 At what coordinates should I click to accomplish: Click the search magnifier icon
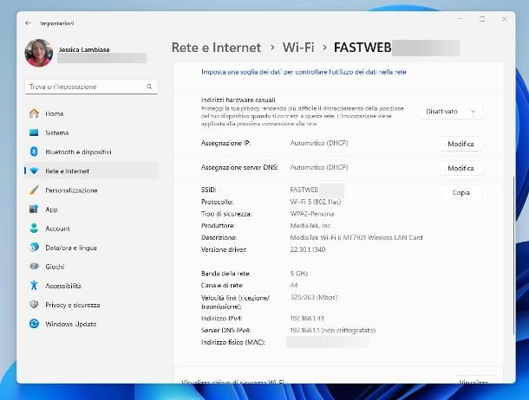[x=149, y=87]
